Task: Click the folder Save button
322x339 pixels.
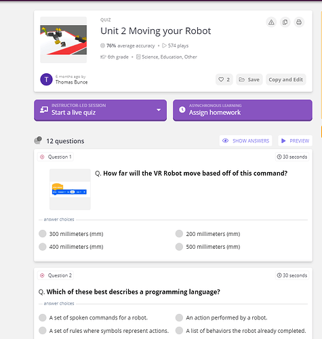Action: [249, 79]
